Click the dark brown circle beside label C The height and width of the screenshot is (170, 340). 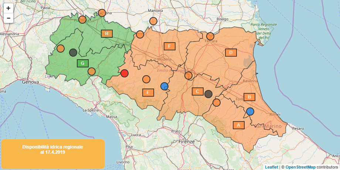208,94
